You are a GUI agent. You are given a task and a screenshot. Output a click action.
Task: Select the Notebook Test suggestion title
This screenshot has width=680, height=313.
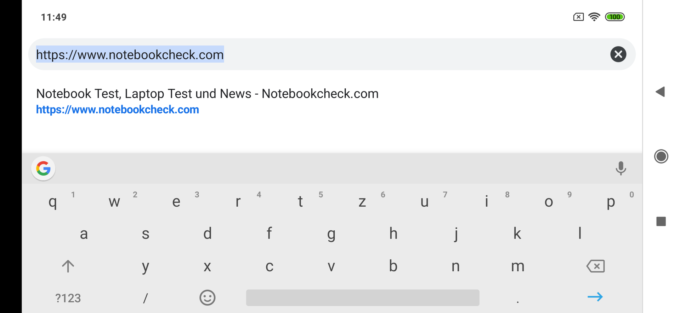pos(207,94)
